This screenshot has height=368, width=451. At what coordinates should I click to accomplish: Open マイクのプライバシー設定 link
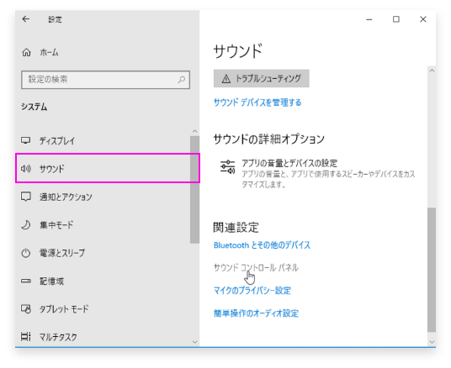pyautogui.click(x=252, y=291)
